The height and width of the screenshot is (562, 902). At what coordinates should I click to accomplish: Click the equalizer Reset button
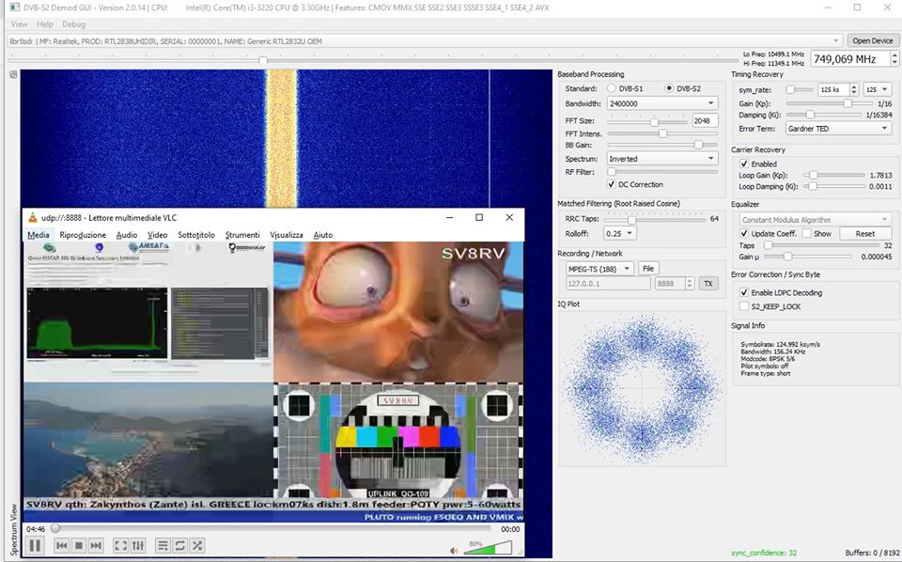864,234
